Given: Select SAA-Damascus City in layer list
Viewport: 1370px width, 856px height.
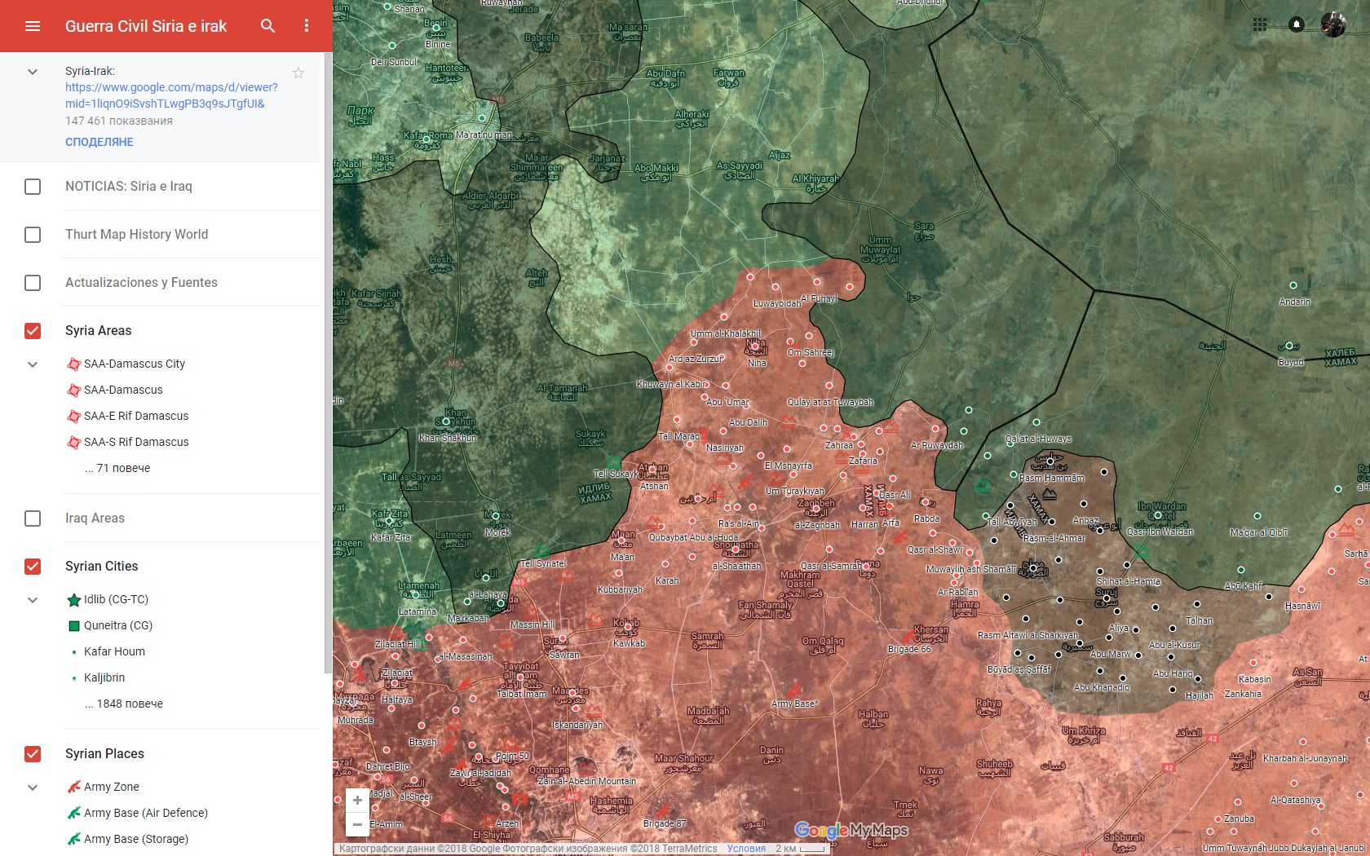Looking at the screenshot, I should coord(135,364).
